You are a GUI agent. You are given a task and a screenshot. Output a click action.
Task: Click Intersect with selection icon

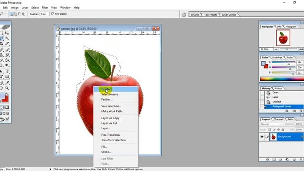click(x=23, y=14)
